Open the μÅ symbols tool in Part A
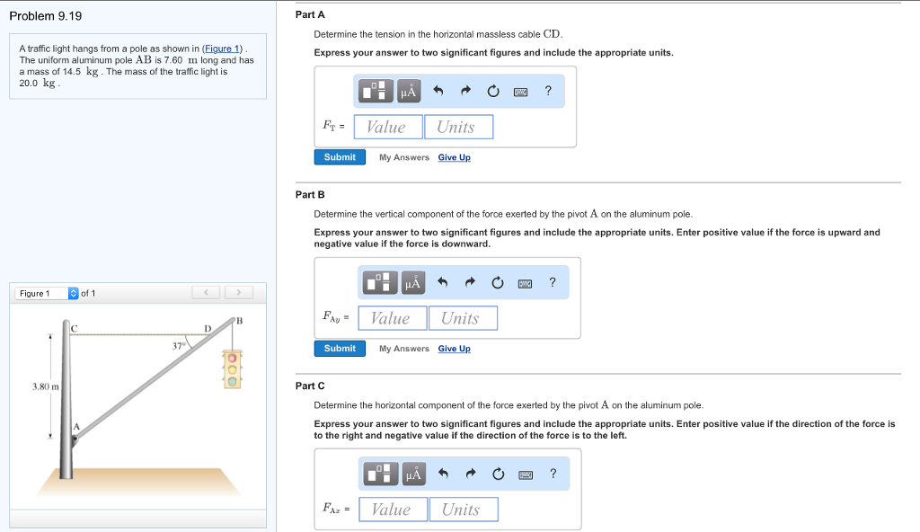Screen dimensions: 920x532 coord(408,91)
